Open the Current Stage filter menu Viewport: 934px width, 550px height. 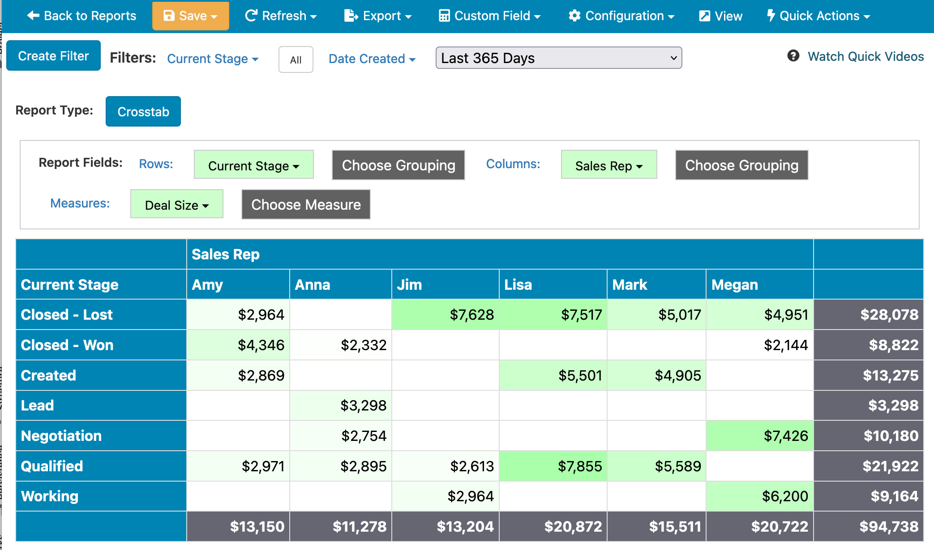(213, 59)
